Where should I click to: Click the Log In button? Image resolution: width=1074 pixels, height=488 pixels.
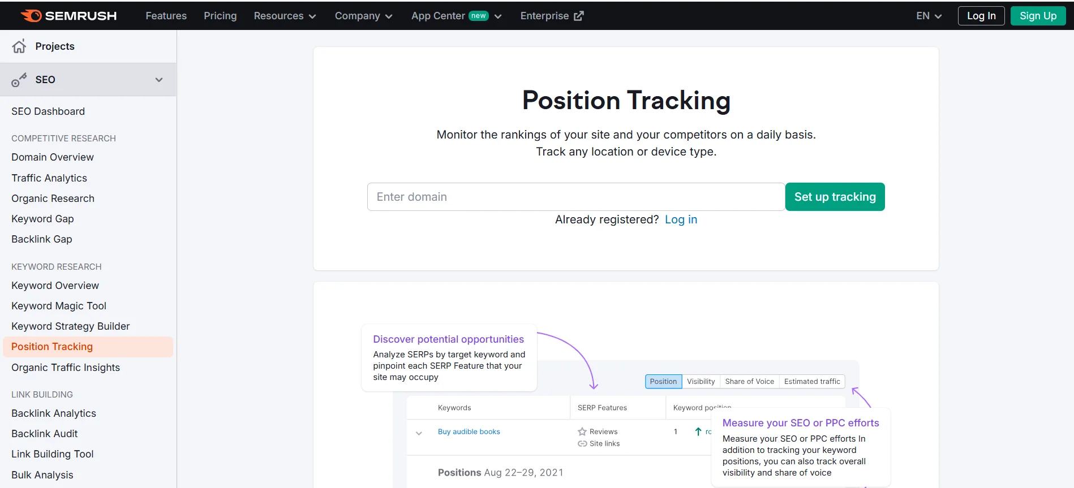[x=981, y=16]
